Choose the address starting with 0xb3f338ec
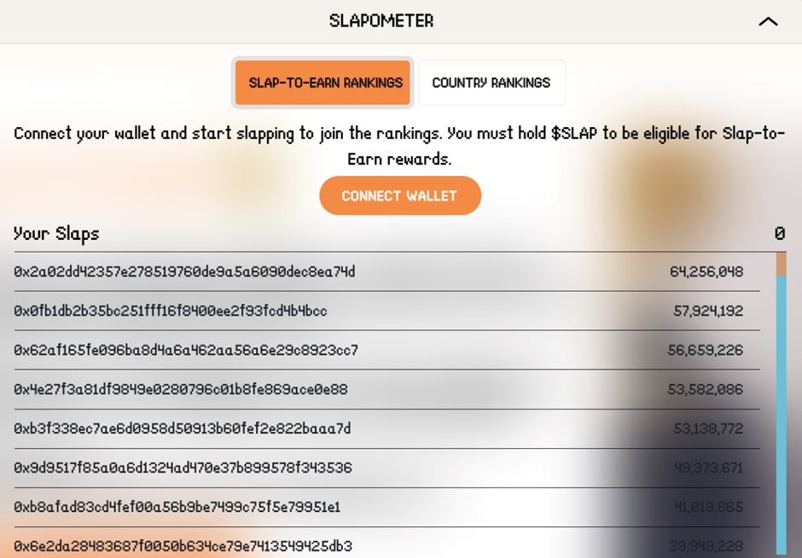 click(183, 428)
